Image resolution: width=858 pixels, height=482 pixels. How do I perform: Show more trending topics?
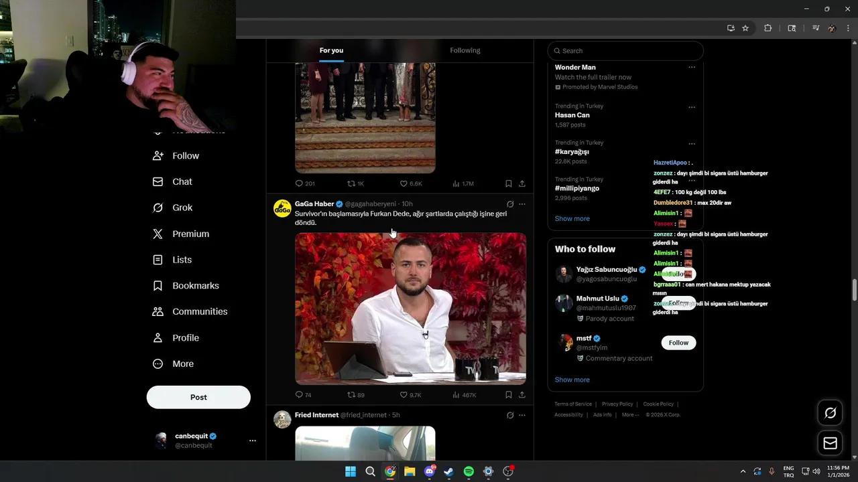[x=572, y=218]
